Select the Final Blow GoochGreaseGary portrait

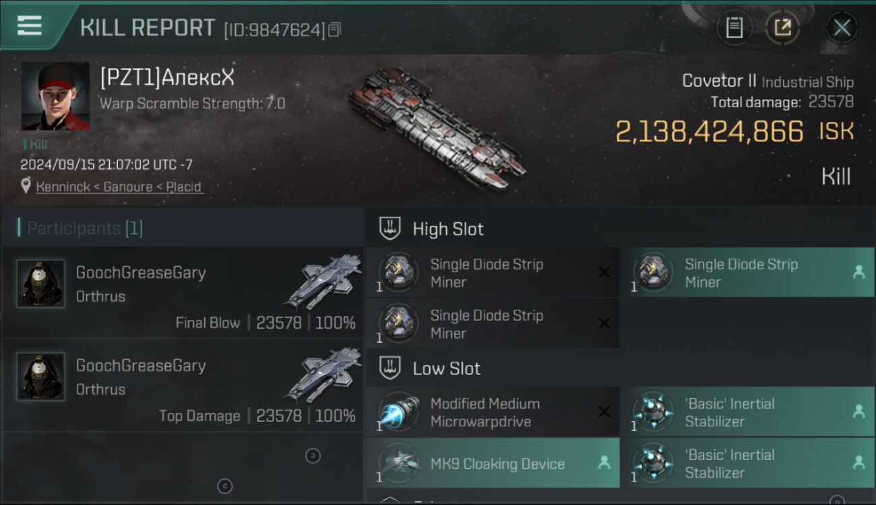(x=40, y=283)
